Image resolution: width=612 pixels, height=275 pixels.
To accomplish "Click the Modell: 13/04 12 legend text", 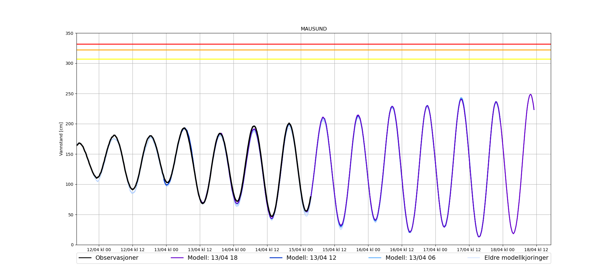I will 311,258.
